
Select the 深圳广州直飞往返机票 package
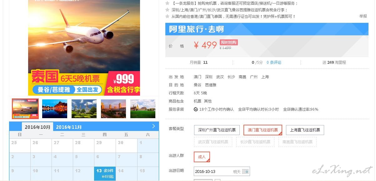click(x=217, y=130)
